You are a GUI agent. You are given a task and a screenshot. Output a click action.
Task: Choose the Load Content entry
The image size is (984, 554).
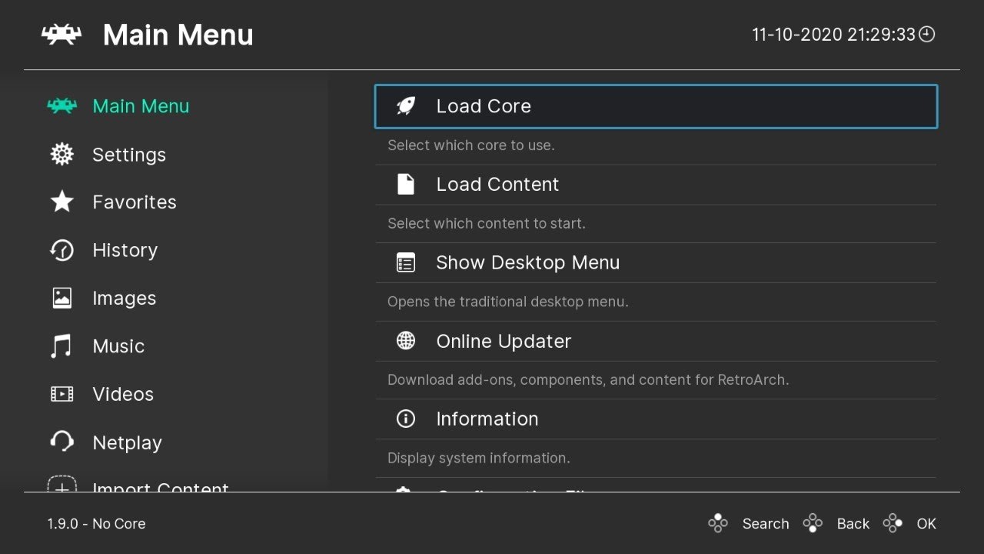click(656, 185)
